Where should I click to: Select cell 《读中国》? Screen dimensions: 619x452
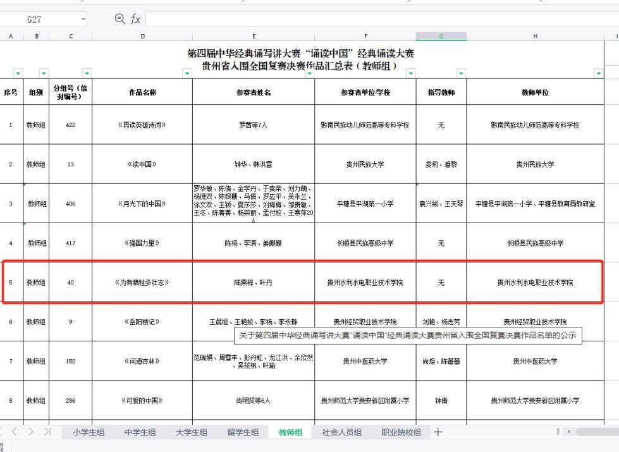click(x=142, y=164)
